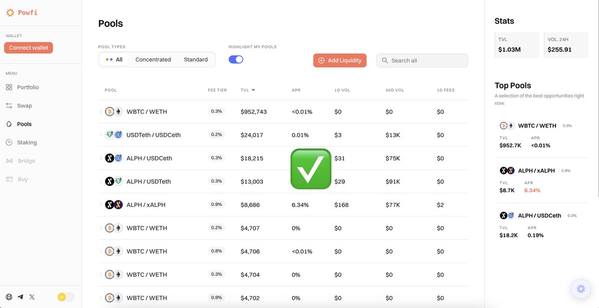Click token icons of Top Pools ALPH / USDCeth card
The height and width of the screenshot is (308, 599).
pyautogui.click(x=507, y=215)
